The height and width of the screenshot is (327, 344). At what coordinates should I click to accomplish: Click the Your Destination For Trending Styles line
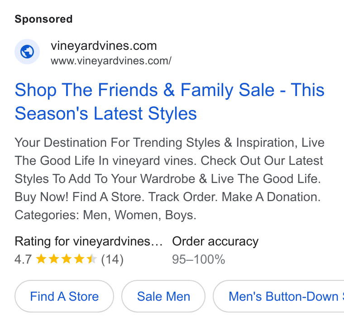pyautogui.click(x=169, y=143)
